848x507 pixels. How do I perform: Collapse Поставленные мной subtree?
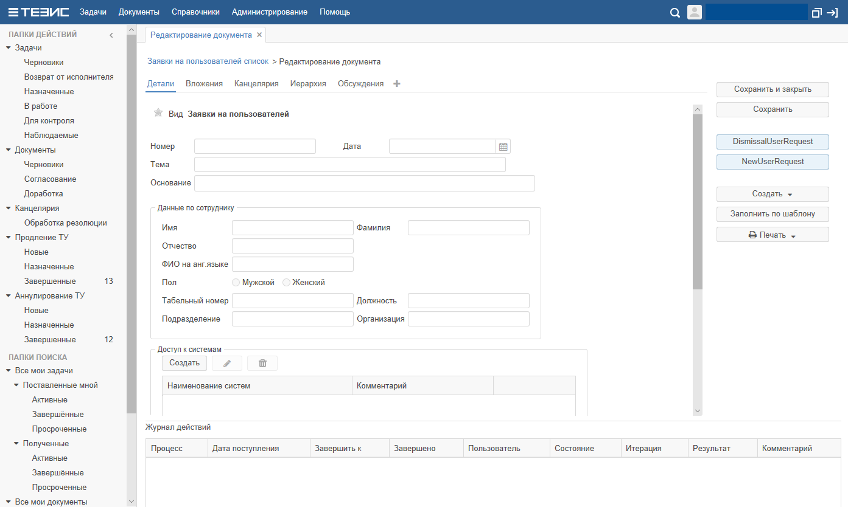click(x=16, y=385)
